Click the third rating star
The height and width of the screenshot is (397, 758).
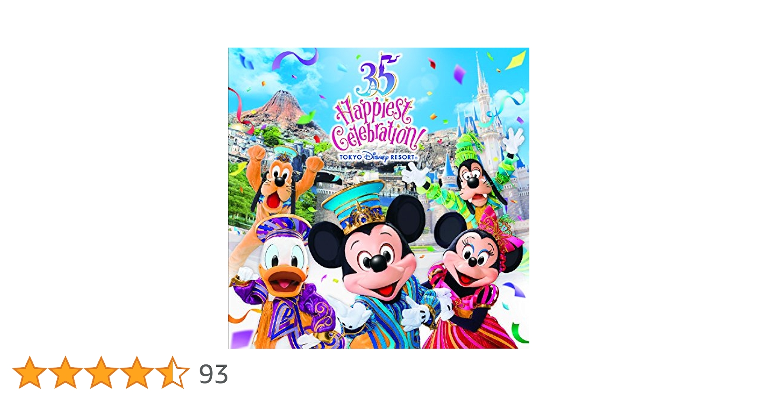(101, 372)
